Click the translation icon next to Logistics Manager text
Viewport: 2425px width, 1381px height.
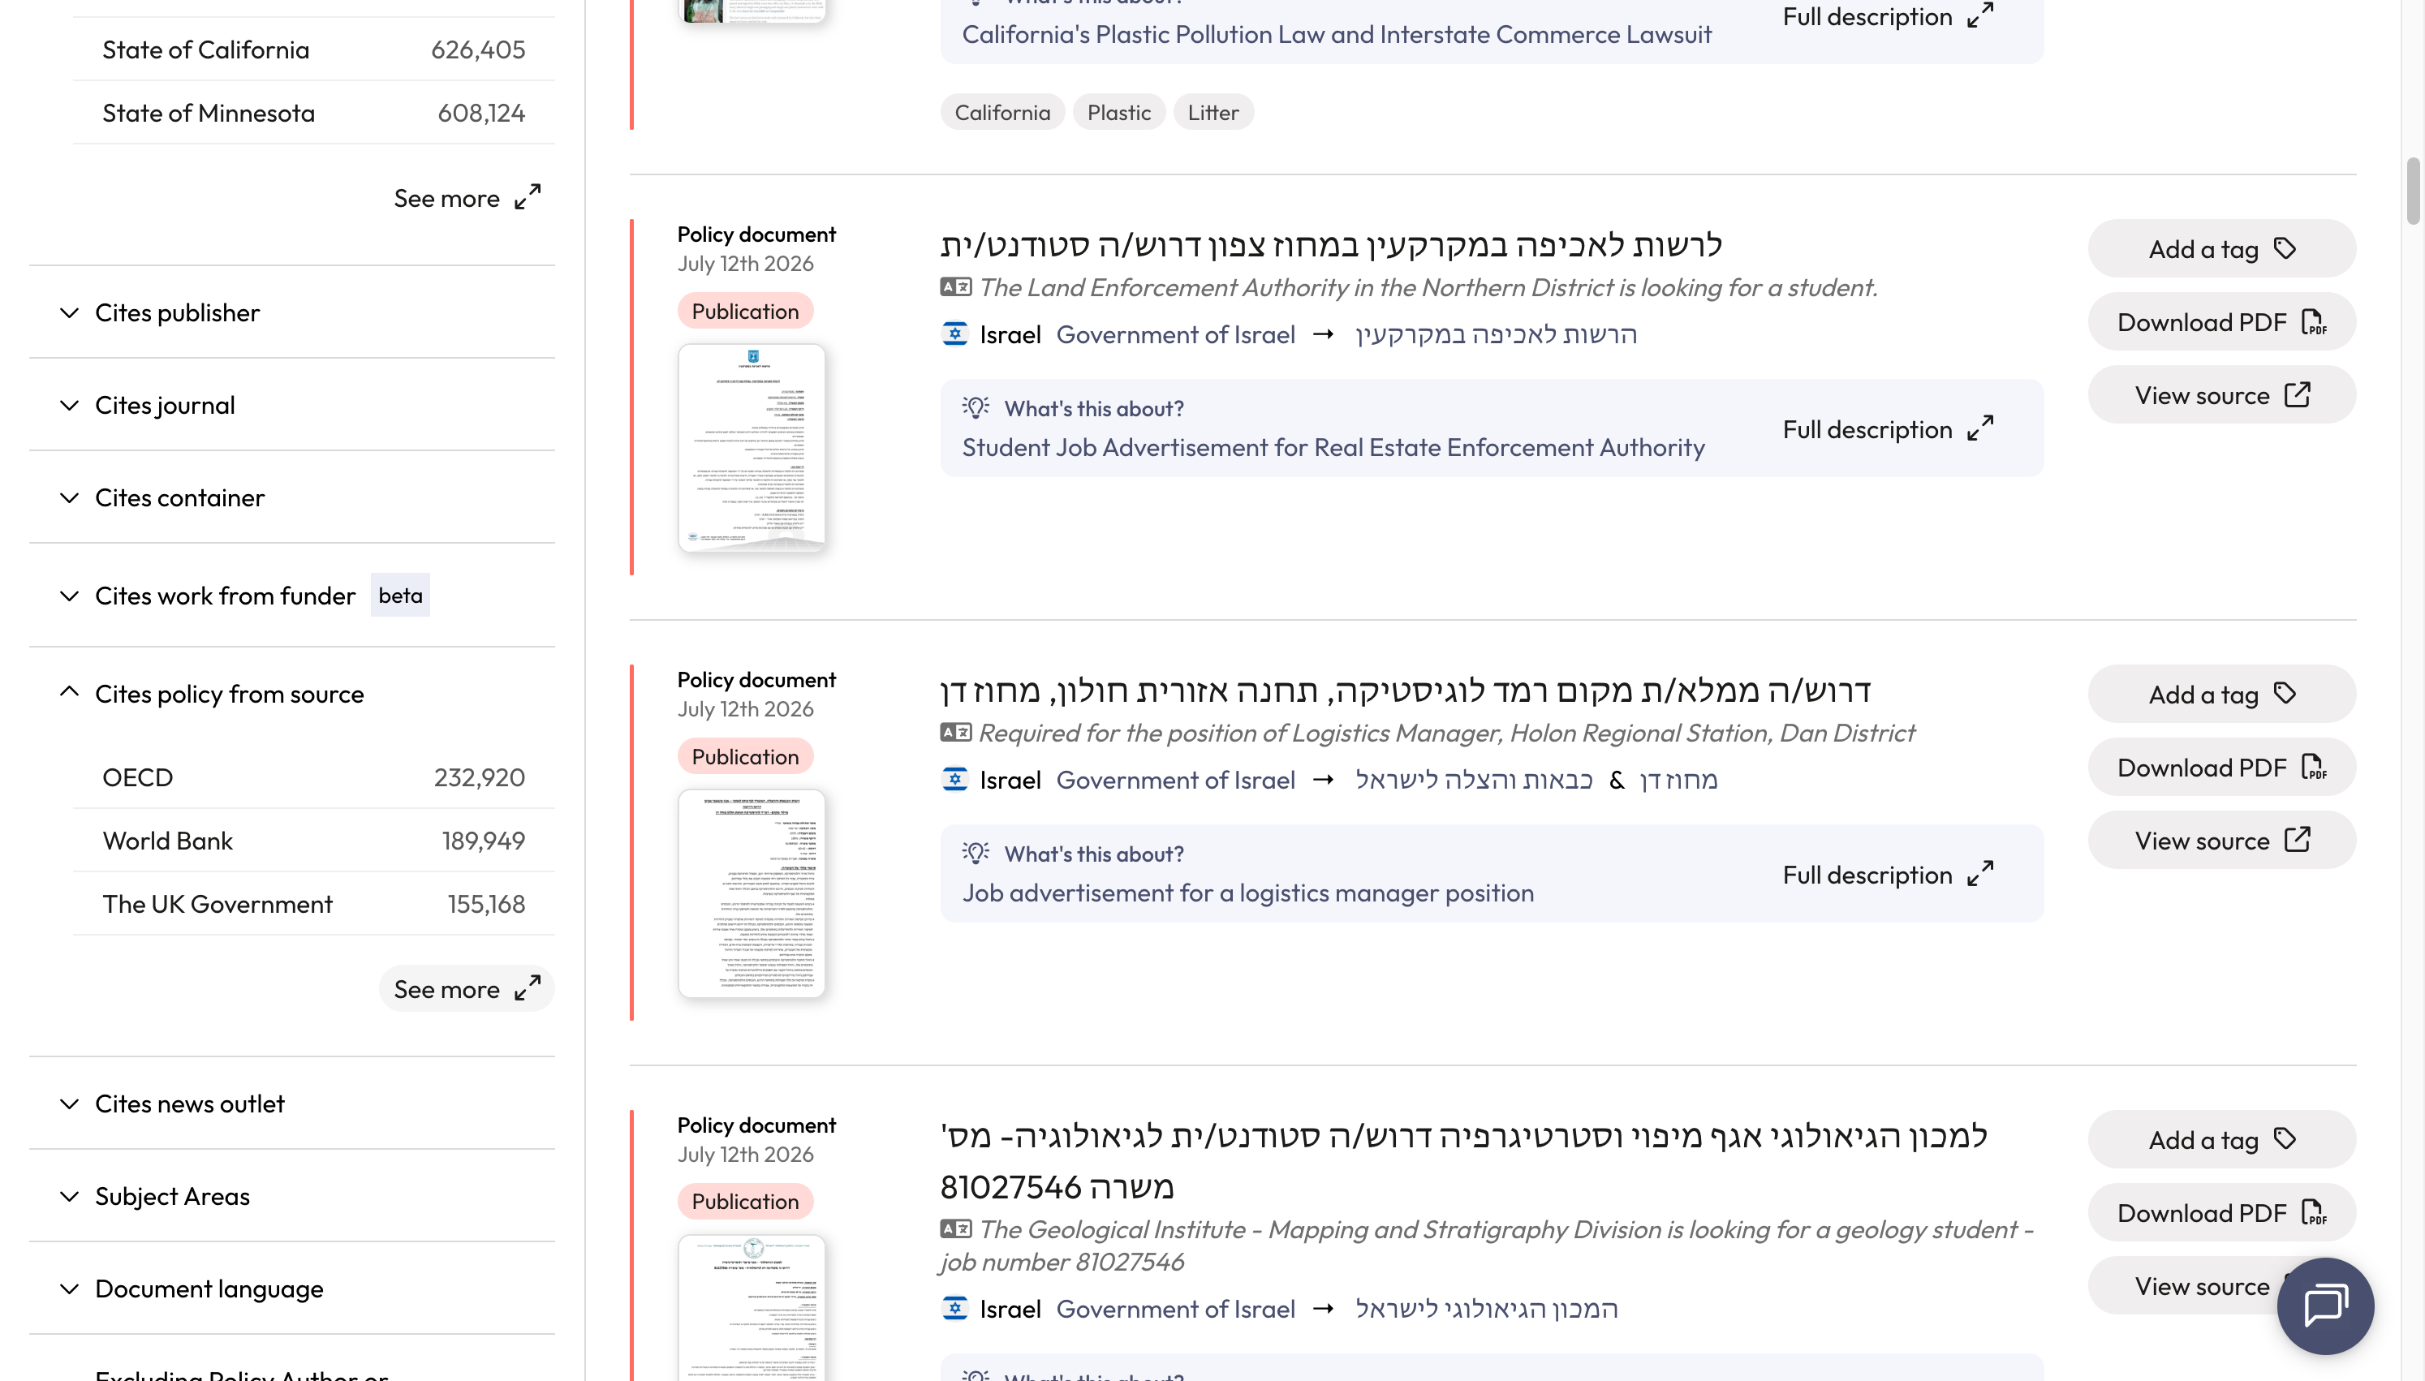956,732
